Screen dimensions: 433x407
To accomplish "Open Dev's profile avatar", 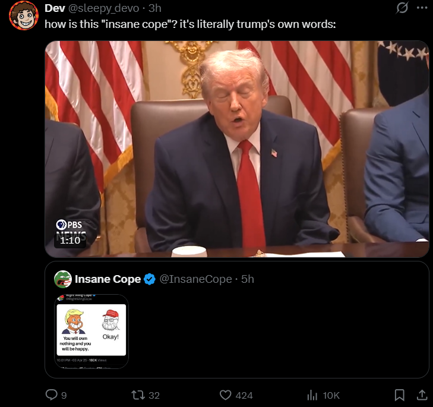I will (x=24, y=15).
